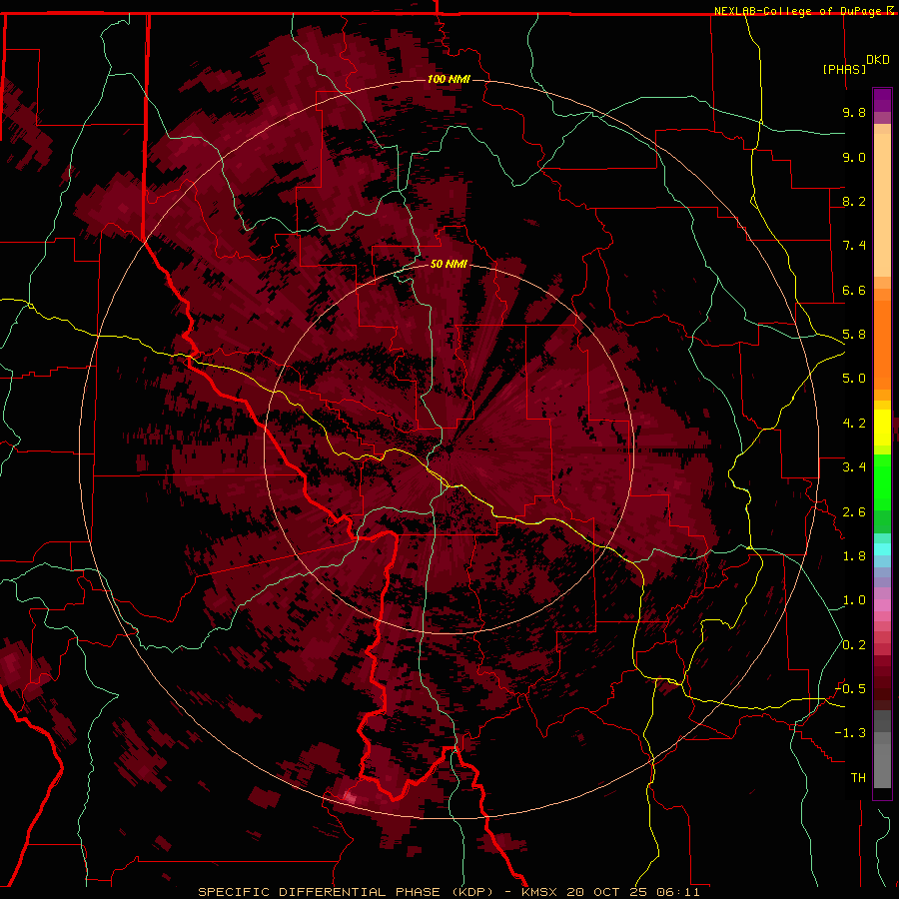Click the 50 NMI range ring label
The height and width of the screenshot is (899, 899).
click(449, 264)
